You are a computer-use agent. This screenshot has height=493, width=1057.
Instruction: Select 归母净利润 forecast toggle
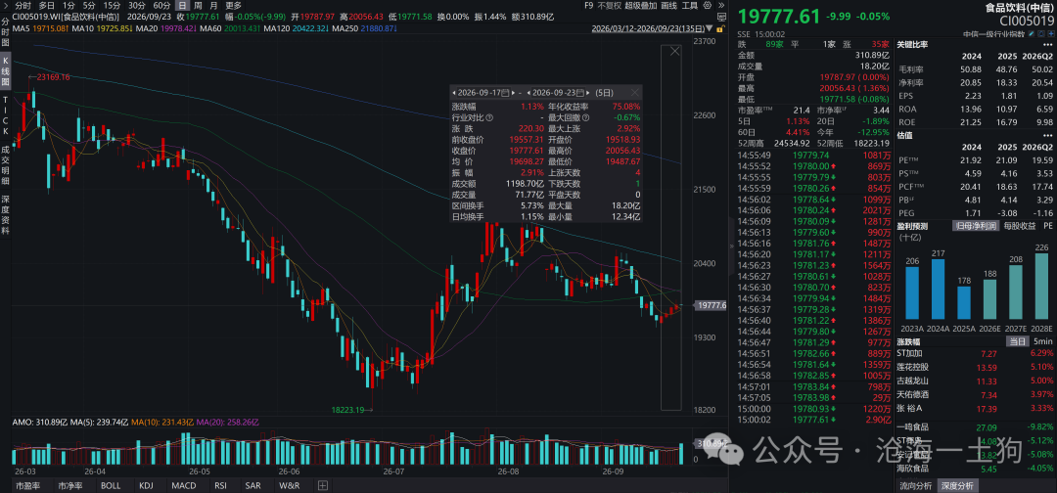coord(975,226)
